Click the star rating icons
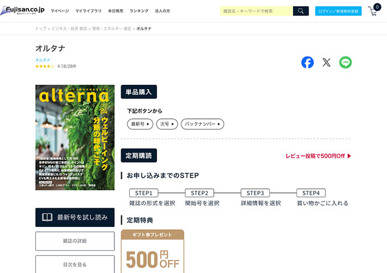Screen dimensions: 387x273 (x=44, y=66)
